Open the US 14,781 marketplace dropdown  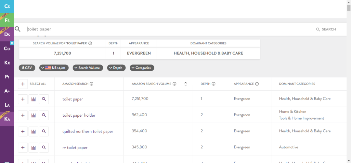54,68
